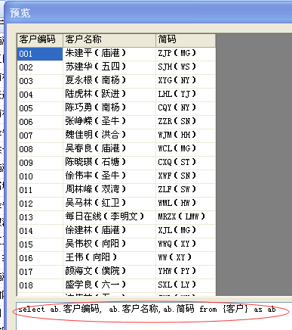Click the 客户编码 column header
Image resolution: width=292 pixels, height=330 pixels.
(x=40, y=40)
